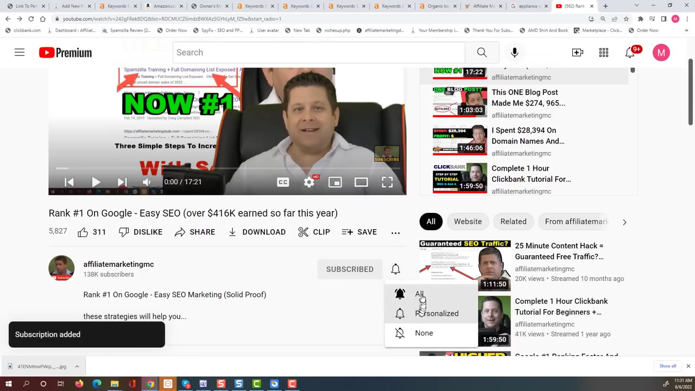Screen dimensions: 695x391
Task: Click the notification bell next to Subscribed
Action: click(395, 269)
